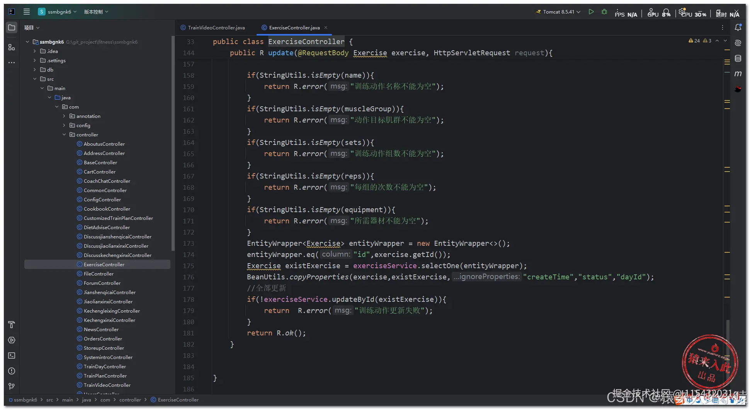This screenshot has width=750, height=410.
Task: Go to previous highlighted problem arrow
Action: click(x=717, y=41)
